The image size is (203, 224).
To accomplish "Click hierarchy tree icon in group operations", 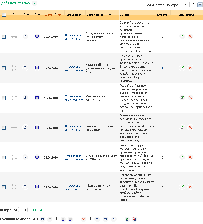I will pos(97,219).
